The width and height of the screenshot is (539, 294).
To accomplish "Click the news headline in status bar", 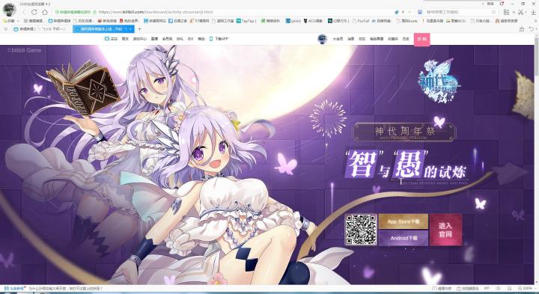I will [65, 289].
